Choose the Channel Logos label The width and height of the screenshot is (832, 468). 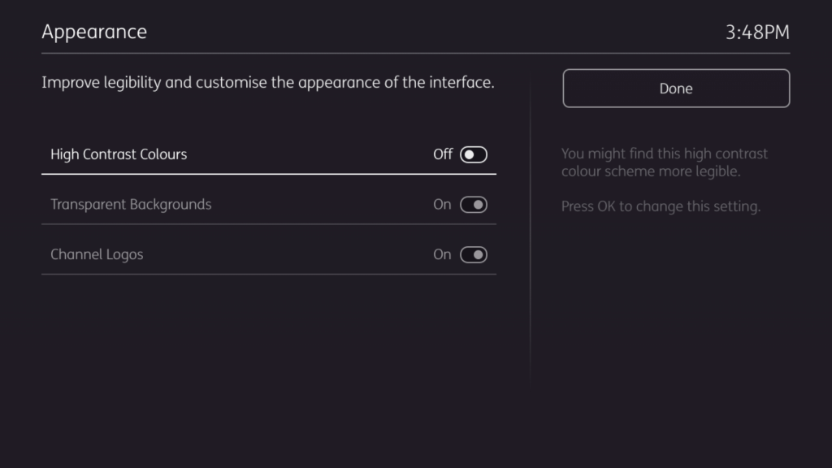click(x=97, y=255)
